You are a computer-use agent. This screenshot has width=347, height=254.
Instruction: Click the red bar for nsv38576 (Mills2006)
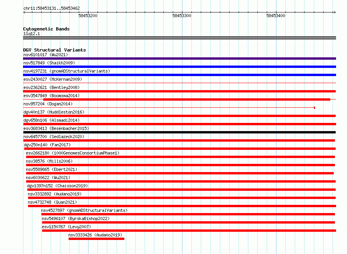click(181, 165)
